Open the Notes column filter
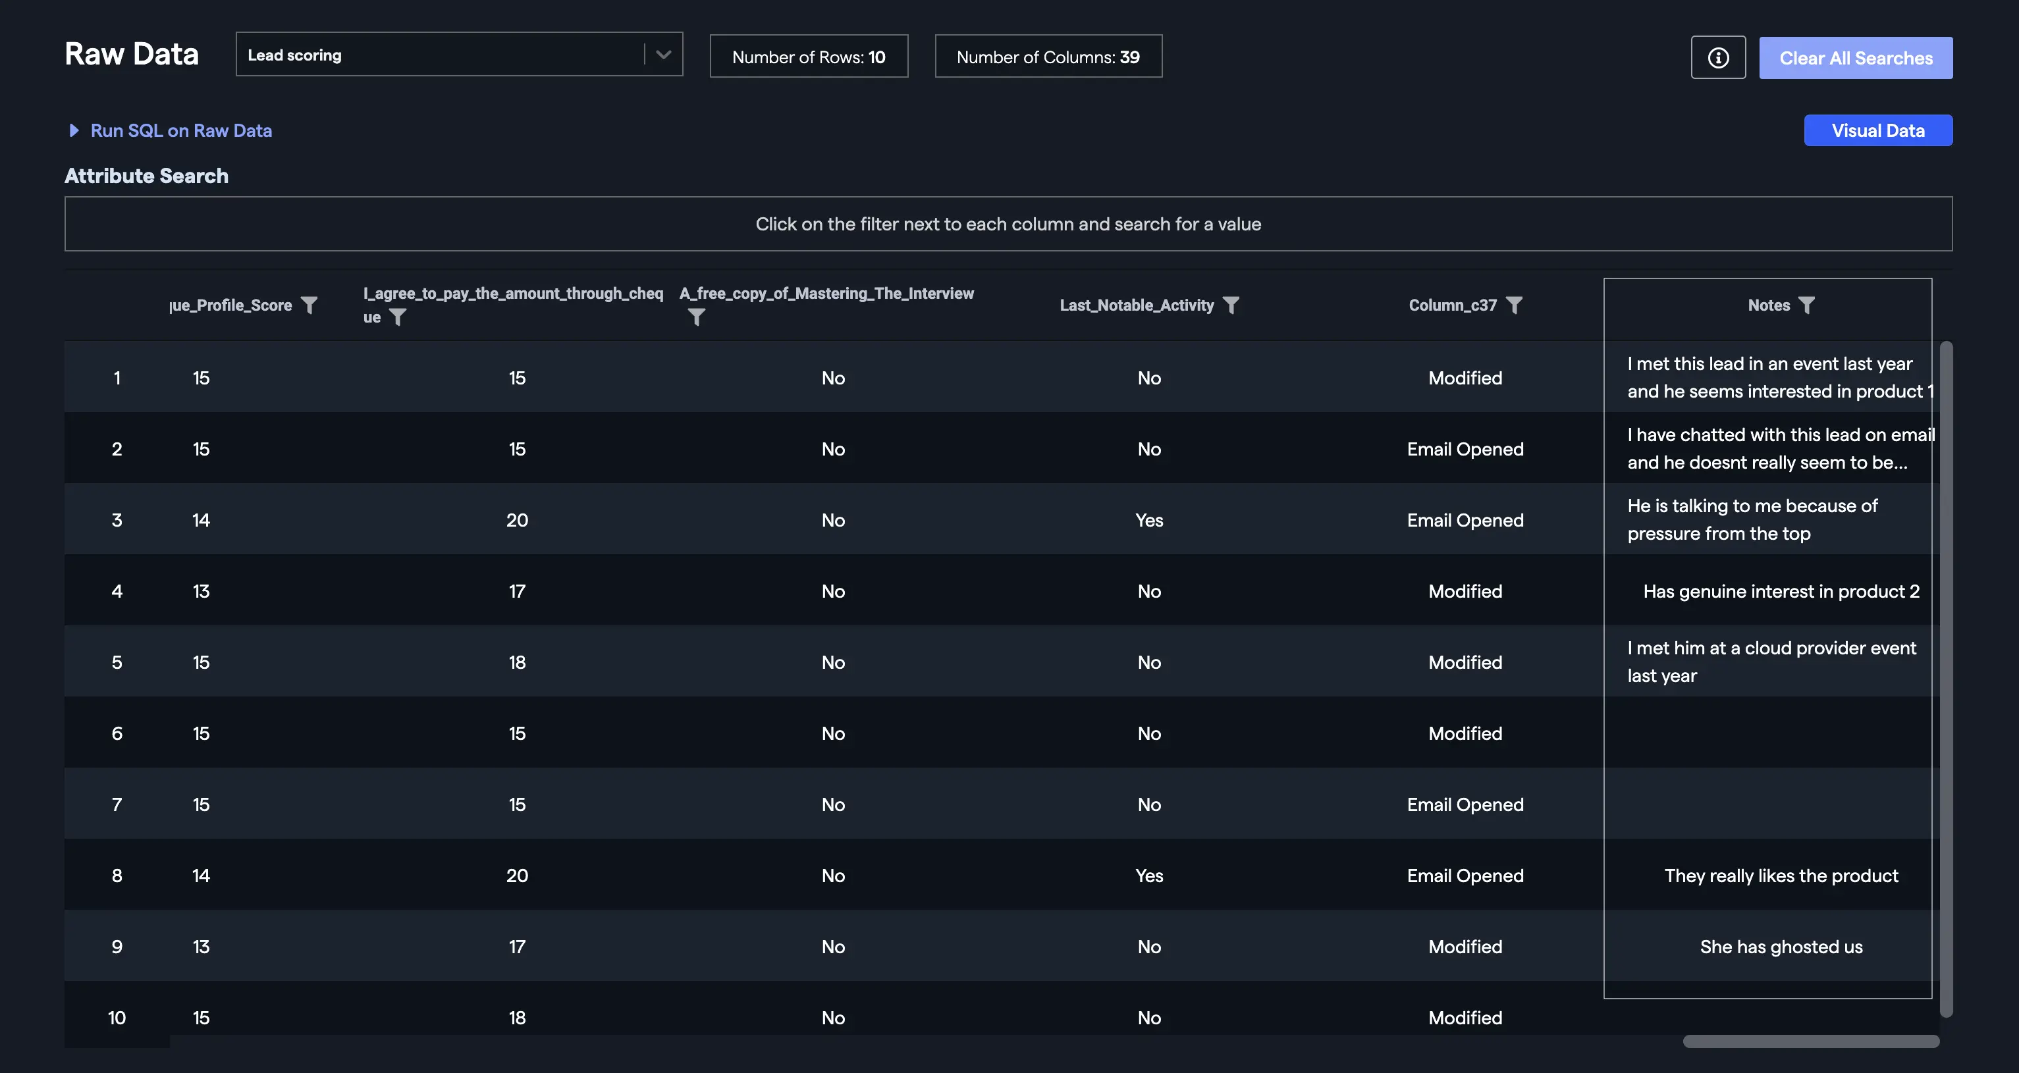 coord(1806,305)
